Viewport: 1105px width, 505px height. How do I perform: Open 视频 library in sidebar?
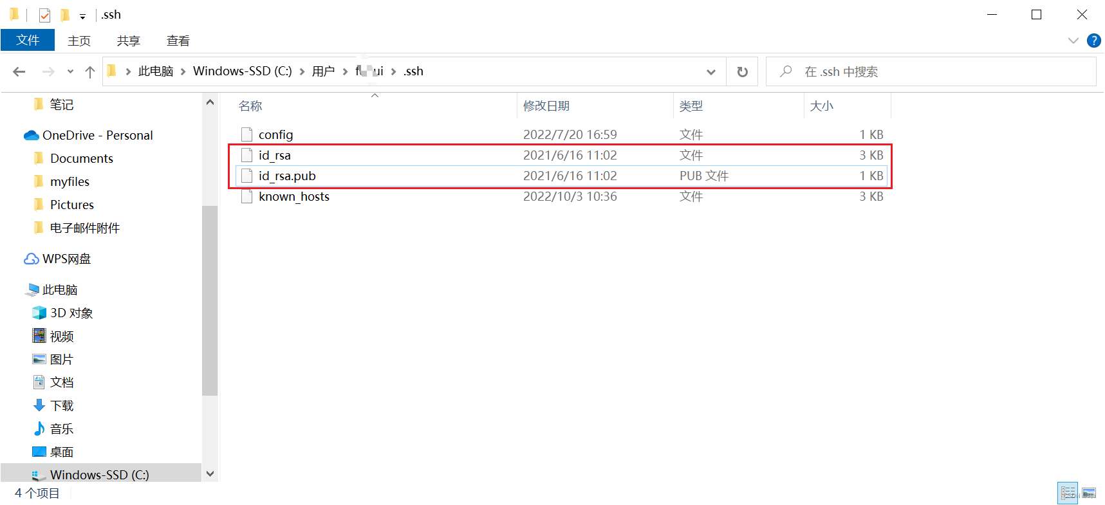pyautogui.click(x=62, y=336)
